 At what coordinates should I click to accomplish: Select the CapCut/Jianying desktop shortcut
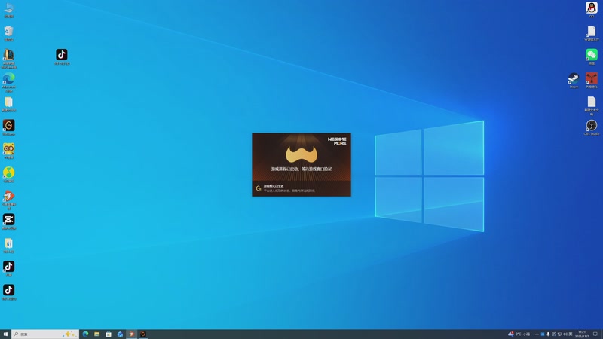coord(8,220)
